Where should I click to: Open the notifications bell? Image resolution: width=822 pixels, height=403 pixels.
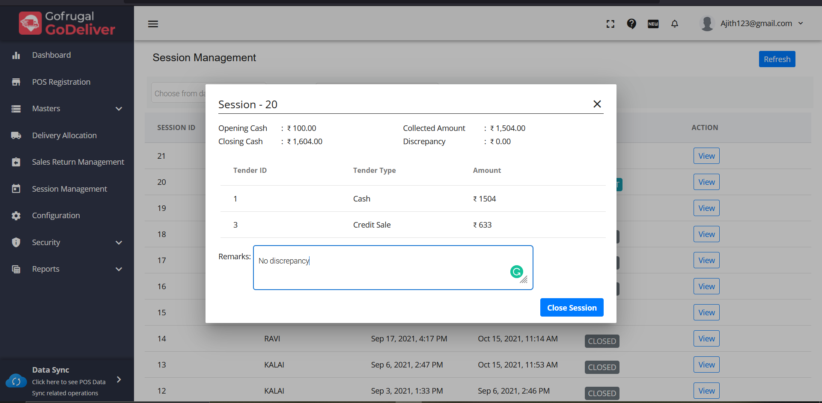675,24
